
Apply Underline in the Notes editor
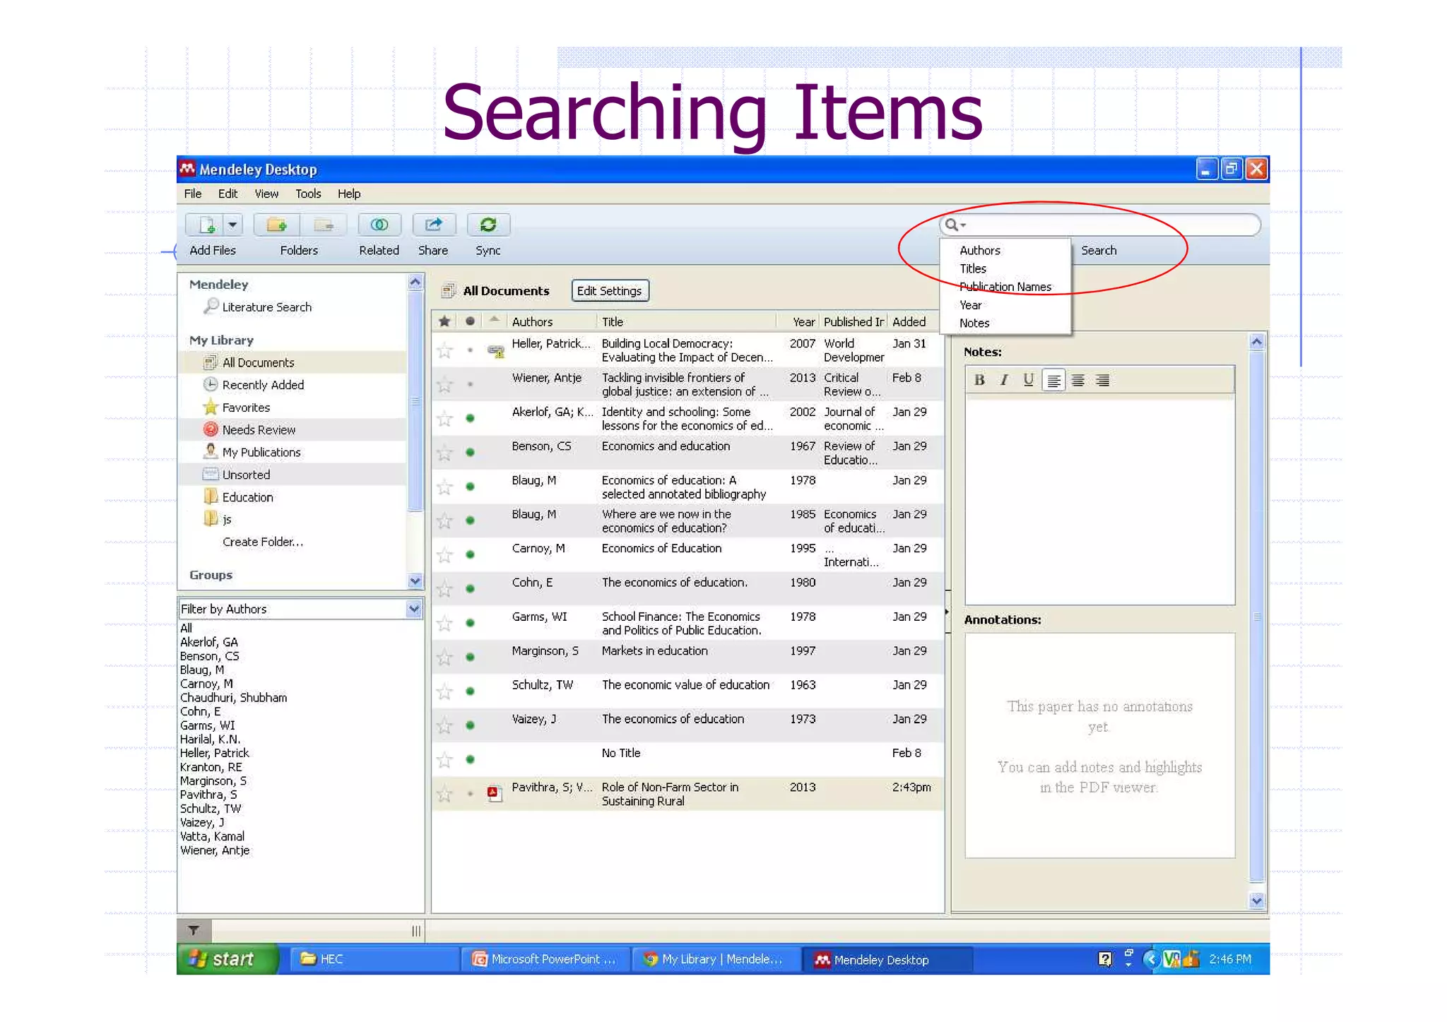(1028, 380)
